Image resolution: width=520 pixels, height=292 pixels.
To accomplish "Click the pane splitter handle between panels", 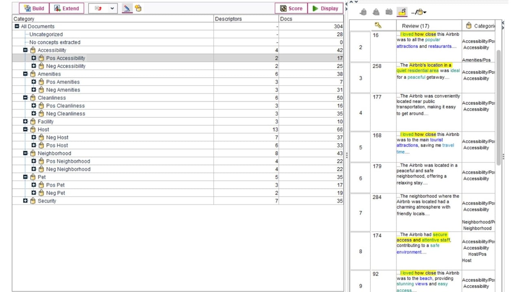I will [347, 155].
